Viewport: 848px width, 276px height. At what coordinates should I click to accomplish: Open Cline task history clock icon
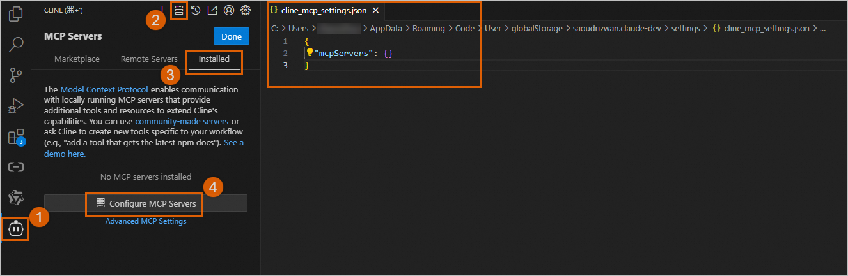[196, 10]
